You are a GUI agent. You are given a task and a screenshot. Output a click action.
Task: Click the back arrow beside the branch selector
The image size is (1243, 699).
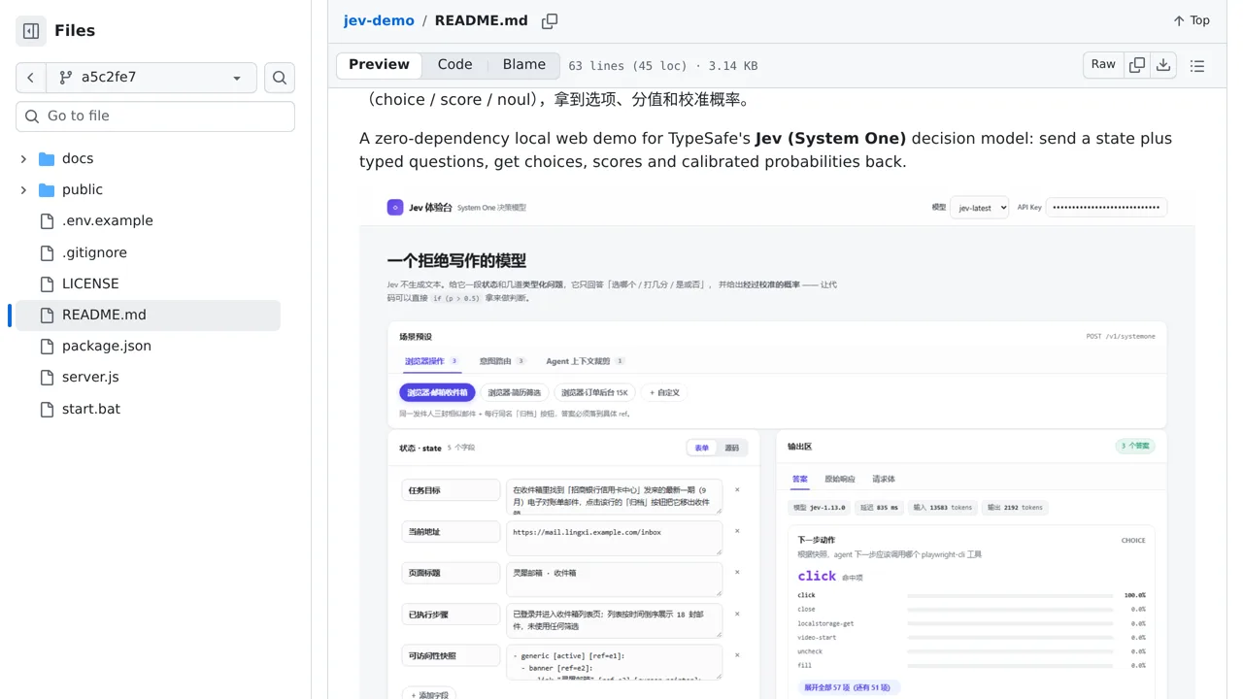click(31, 78)
